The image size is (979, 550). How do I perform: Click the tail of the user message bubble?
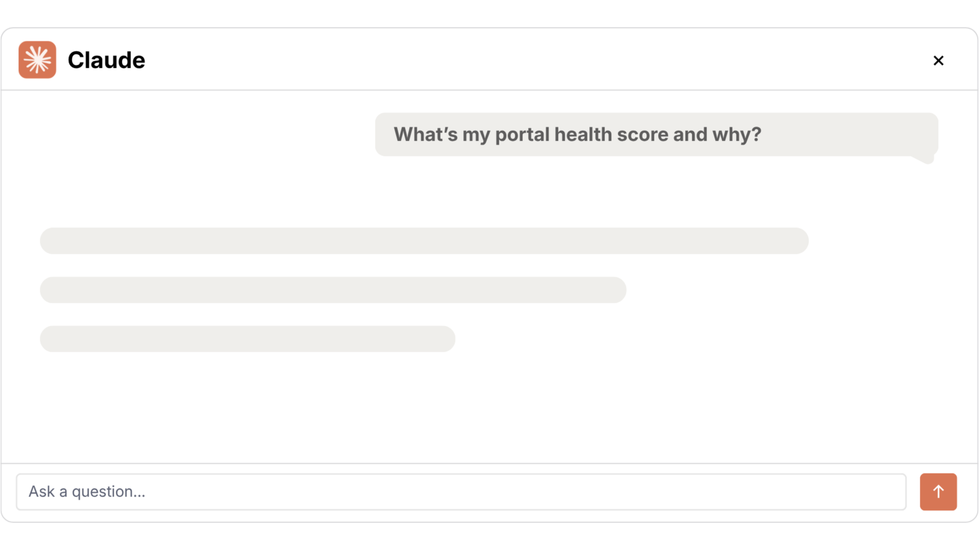coord(924,159)
